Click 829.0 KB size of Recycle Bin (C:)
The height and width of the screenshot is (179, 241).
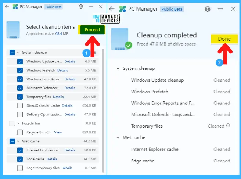(89, 132)
